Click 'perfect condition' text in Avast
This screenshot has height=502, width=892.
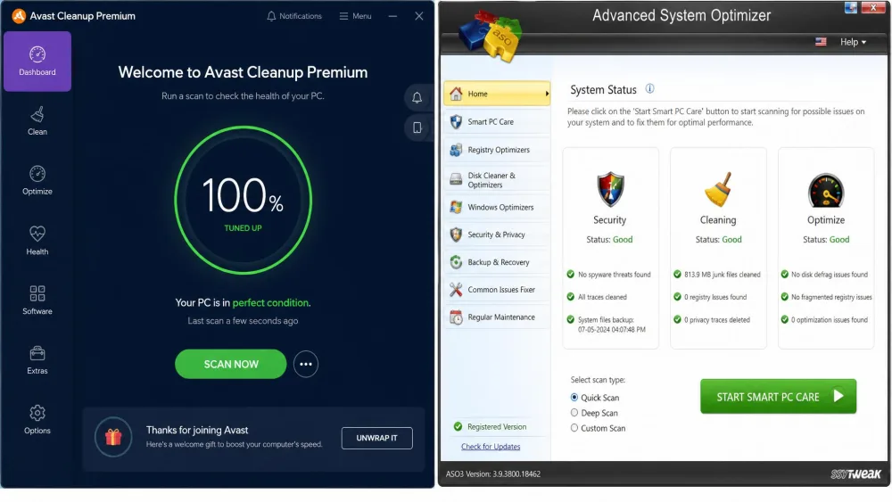click(x=270, y=302)
